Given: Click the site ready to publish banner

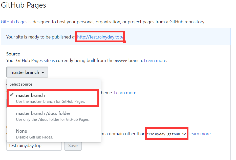Looking at the screenshot, I should (x=38, y=37).
